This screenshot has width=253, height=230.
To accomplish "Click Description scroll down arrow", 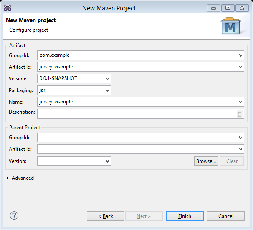I will (x=240, y=116).
